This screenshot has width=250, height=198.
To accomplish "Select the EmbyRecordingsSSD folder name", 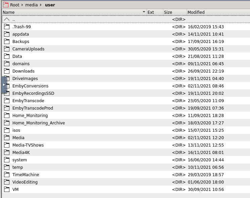I will (x=33, y=93).
